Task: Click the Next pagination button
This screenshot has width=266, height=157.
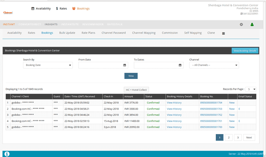Action: coord(249,138)
